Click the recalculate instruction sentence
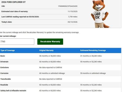The image size is (123, 92). pos(40,32)
